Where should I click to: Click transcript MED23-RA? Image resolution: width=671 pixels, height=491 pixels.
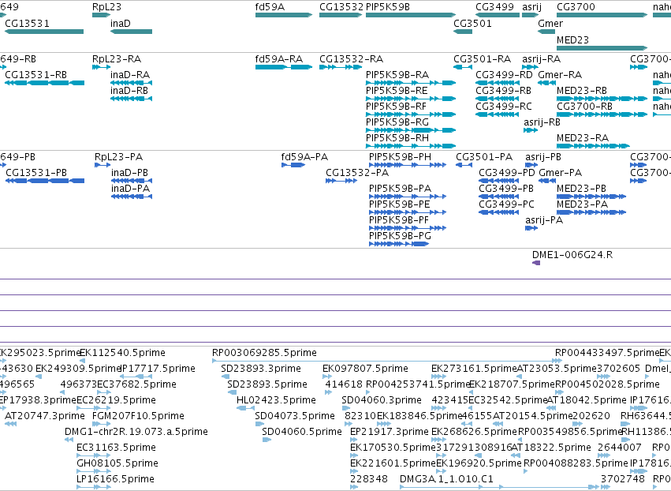(593, 146)
